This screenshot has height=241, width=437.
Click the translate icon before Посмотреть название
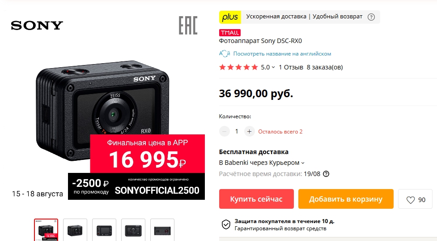tap(225, 54)
